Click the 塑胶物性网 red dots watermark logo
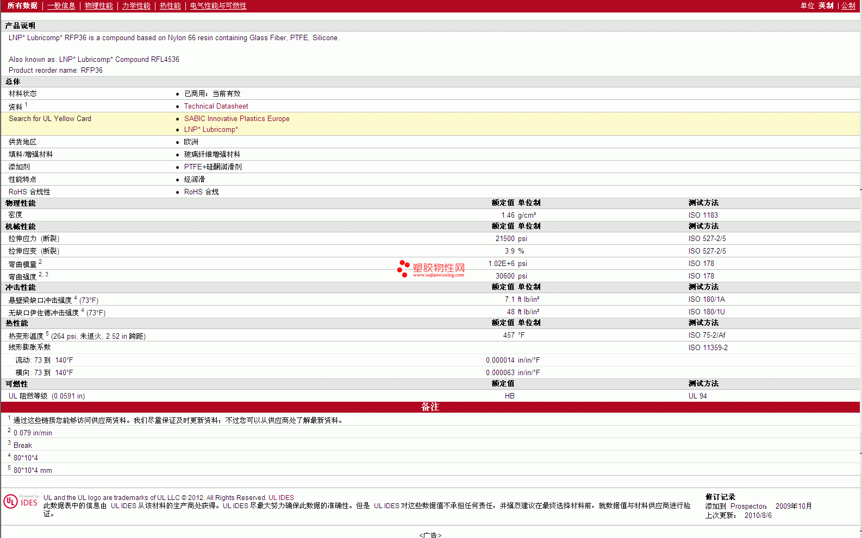The image size is (862, 538). 403,268
